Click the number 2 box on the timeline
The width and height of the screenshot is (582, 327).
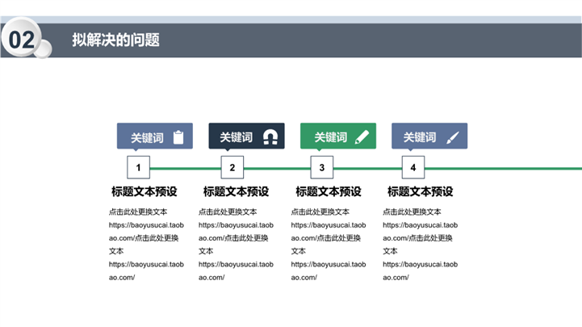point(232,168)
